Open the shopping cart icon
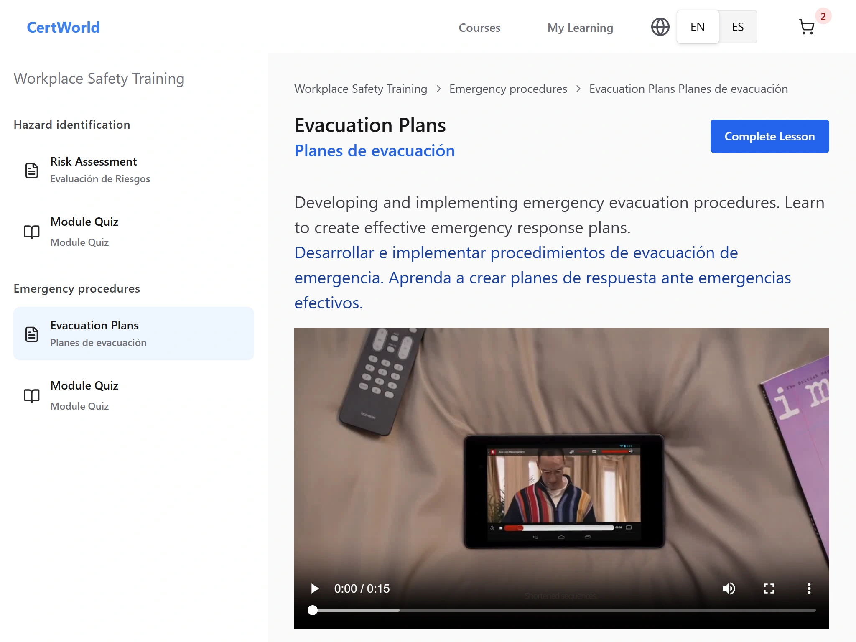The height and width of the screenshot is (642, 856). (x=806, y=27)
